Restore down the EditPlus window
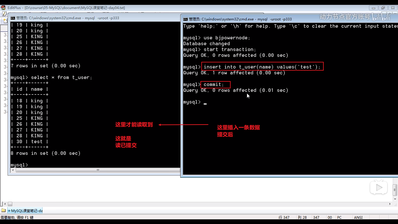This screenshot has height=224, width=398. [382, 8]
